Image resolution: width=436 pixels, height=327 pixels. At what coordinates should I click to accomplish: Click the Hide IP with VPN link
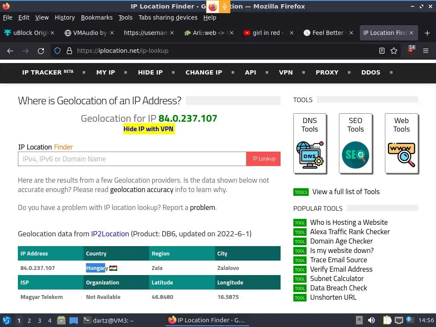point(149,129)
